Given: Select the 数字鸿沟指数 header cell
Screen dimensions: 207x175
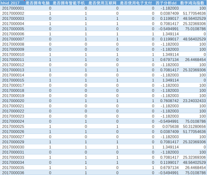Looking at the screenshot, I should (x=193, y=3).
